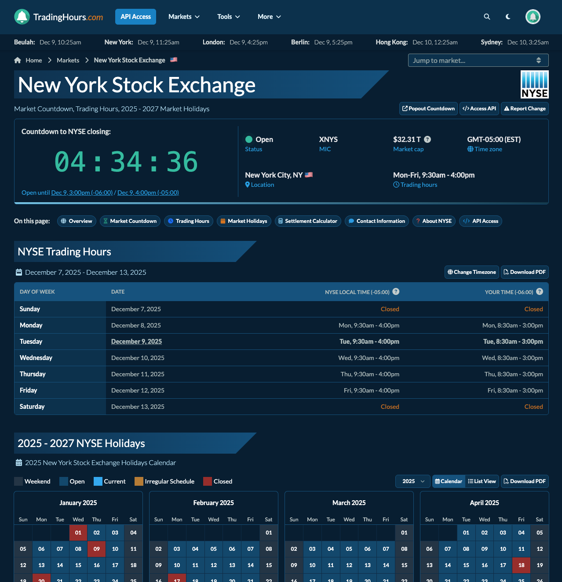Click the Current blue legend swatch
Screen dimensions: 562x582
(98, 481)
